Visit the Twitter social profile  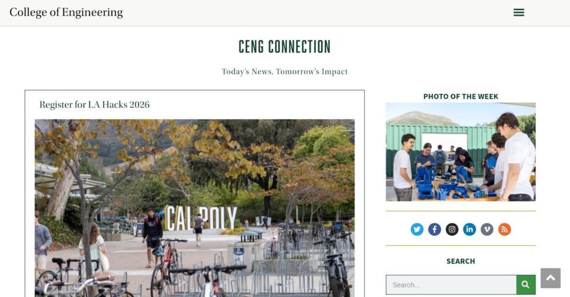[417, 229]
